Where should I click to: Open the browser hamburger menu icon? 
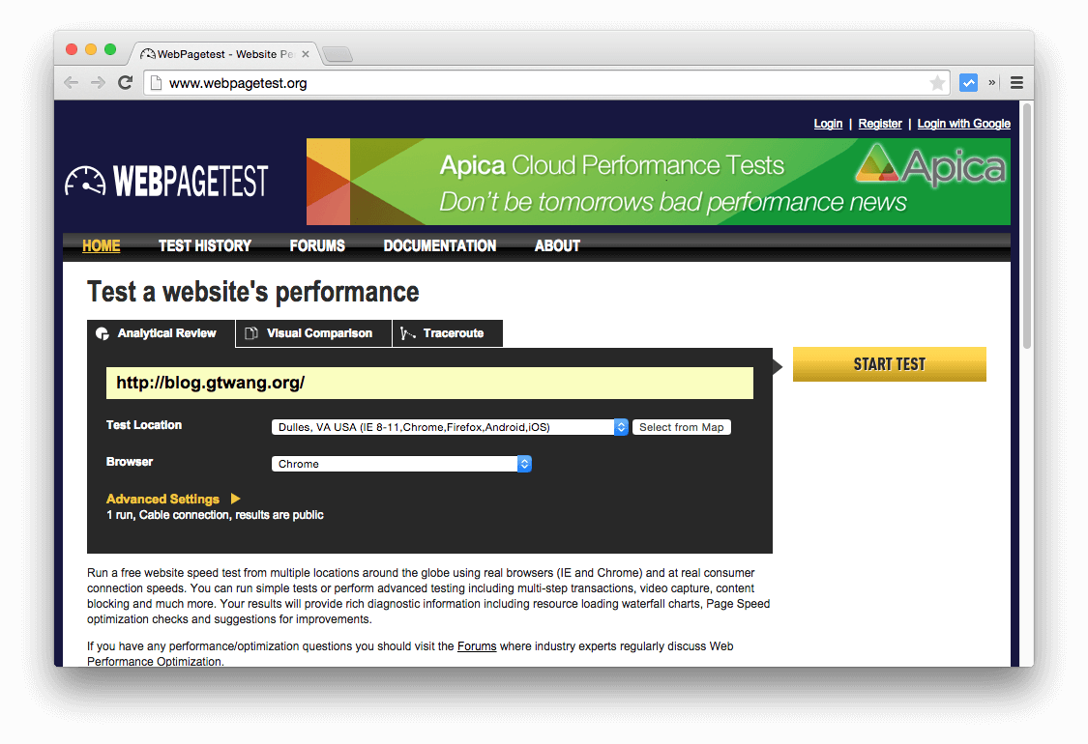click(1016, 82)
